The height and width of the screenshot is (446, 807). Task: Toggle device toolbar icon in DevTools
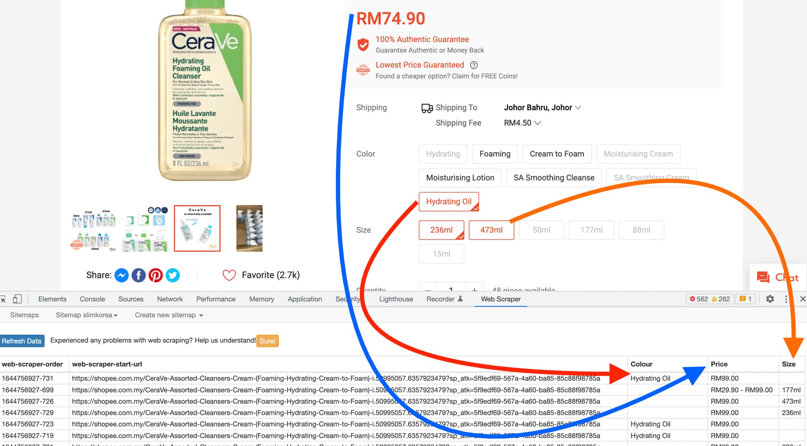click(x=17, y=299)
